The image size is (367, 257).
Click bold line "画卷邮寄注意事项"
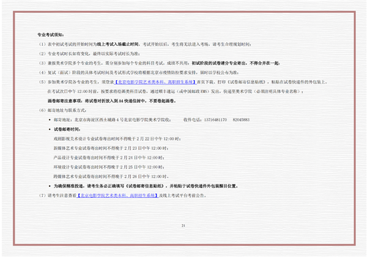[x=112, y=101]
